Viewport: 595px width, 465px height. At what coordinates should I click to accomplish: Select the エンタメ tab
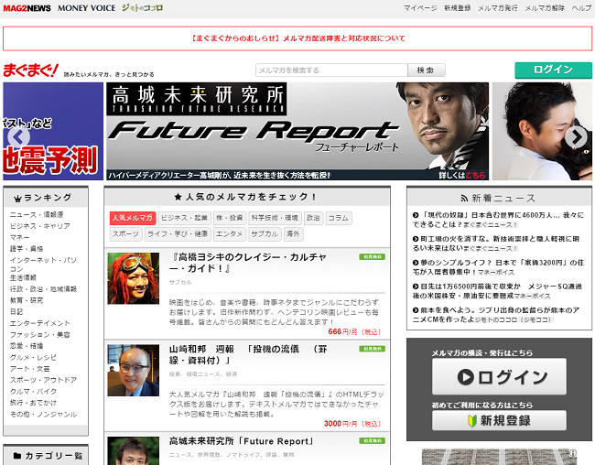point(229,234)
